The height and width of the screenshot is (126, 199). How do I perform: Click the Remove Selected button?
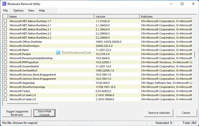[159, 113]
